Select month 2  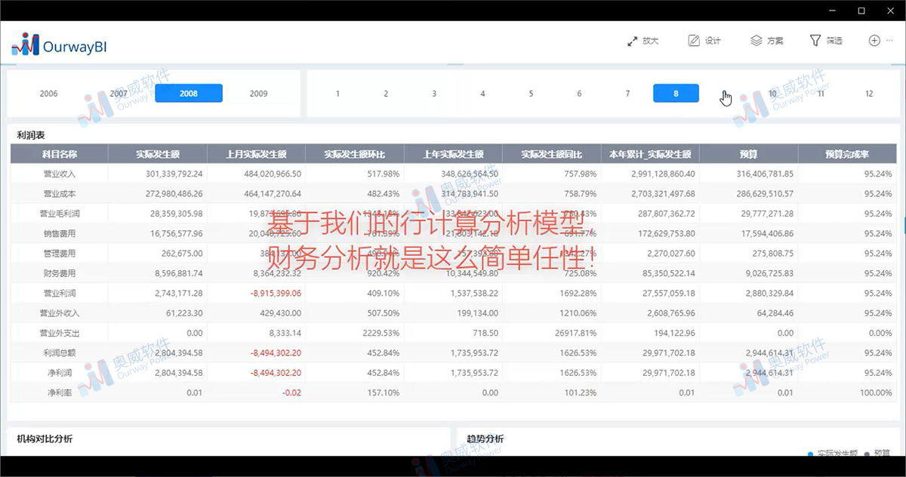click(386, 94)
